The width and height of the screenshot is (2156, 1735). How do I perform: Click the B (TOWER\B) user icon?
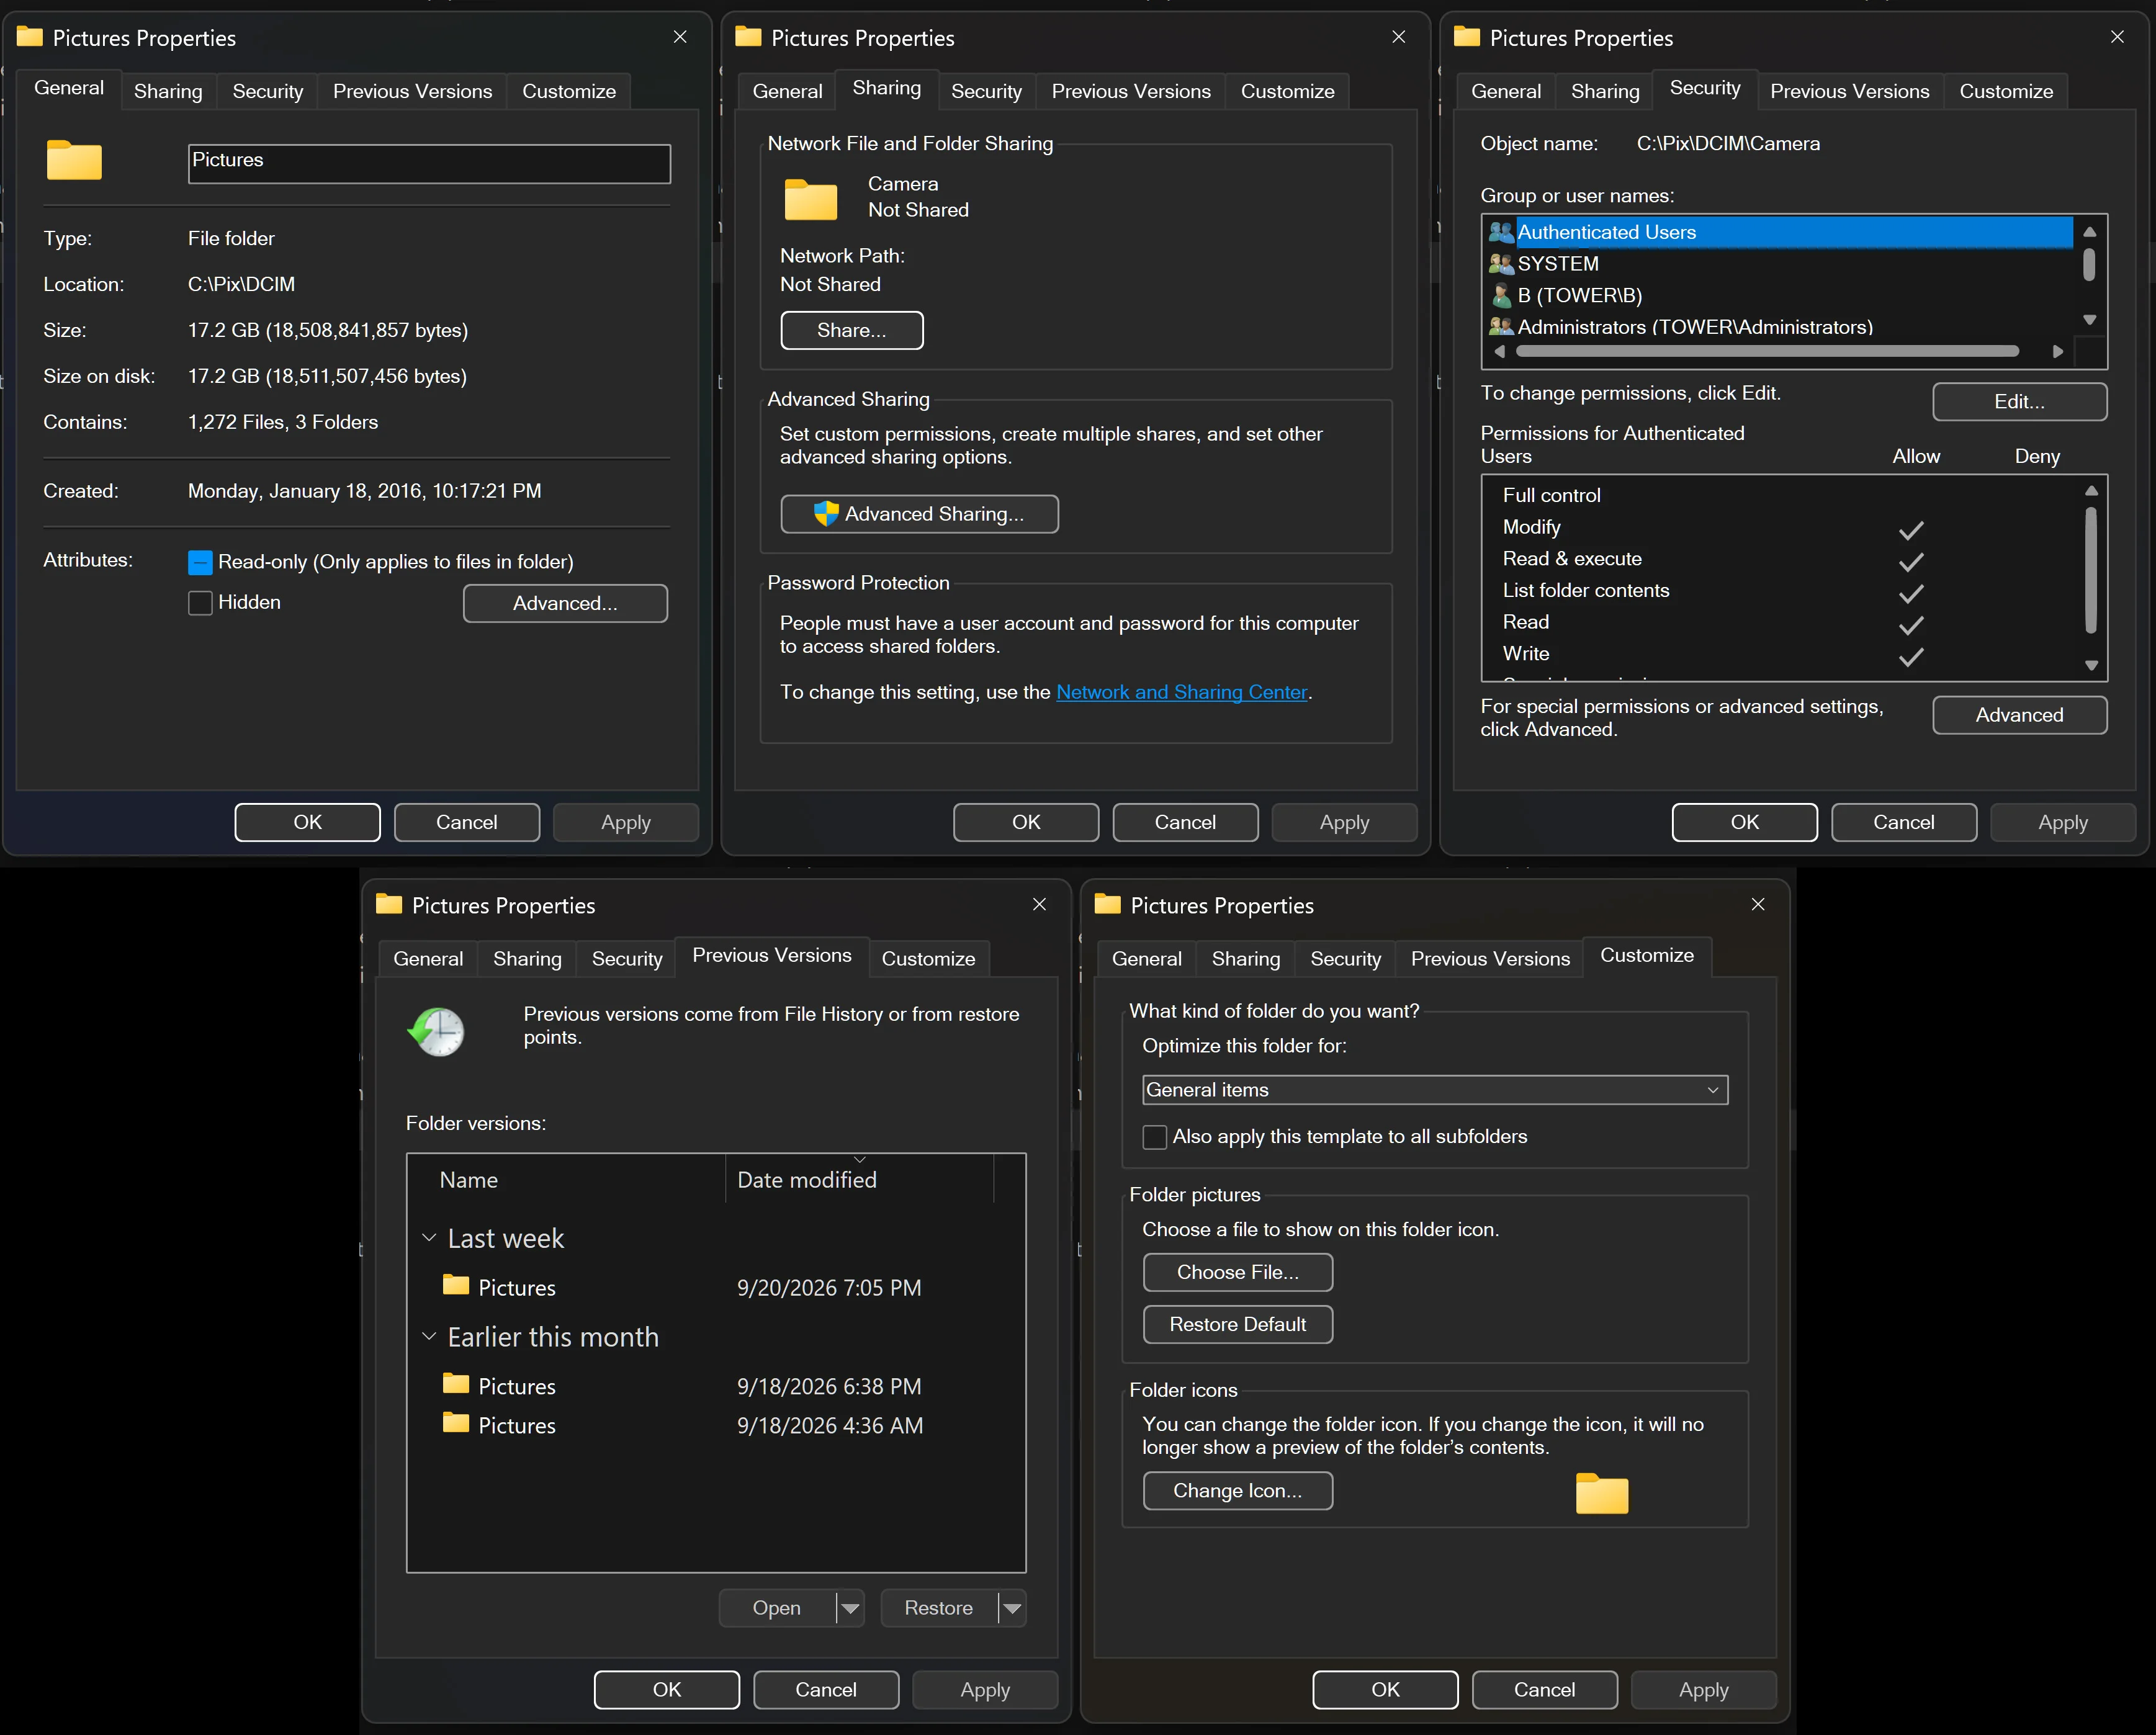click(x=1500, y=296)
